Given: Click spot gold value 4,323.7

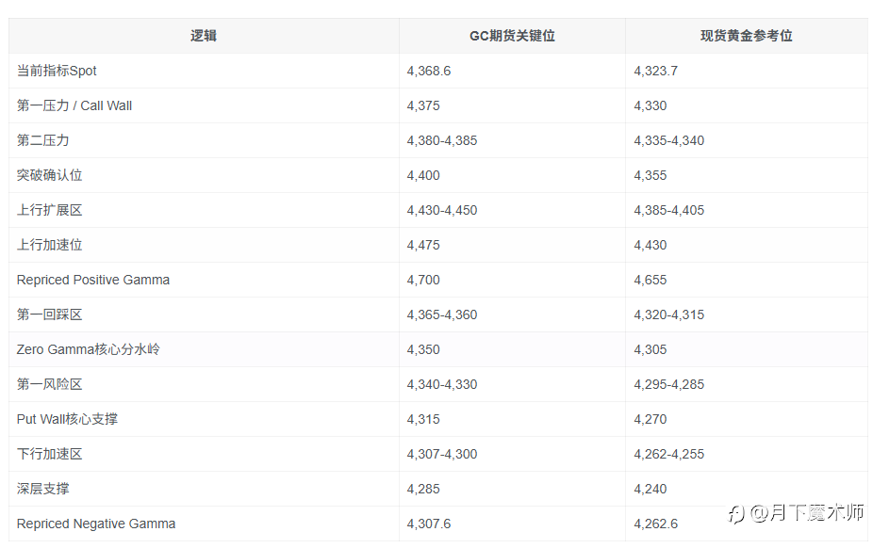Looking at the screenshot, I should pos(656,72).
